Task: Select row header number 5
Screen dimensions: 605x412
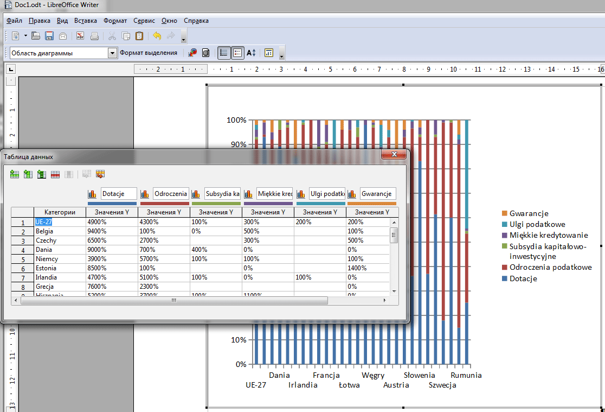Action: click(x=23, y=259)
